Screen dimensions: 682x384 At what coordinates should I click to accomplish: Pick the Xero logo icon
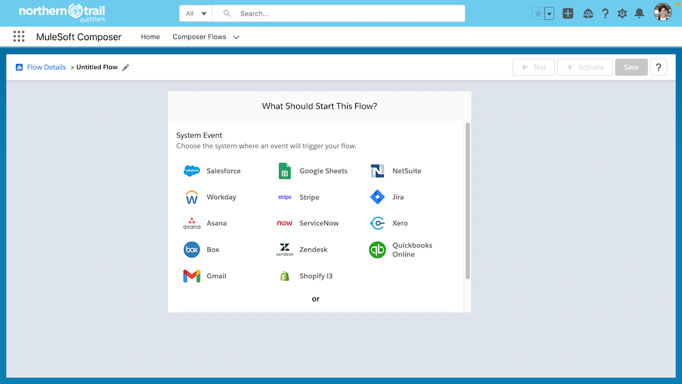pos(377,223)
